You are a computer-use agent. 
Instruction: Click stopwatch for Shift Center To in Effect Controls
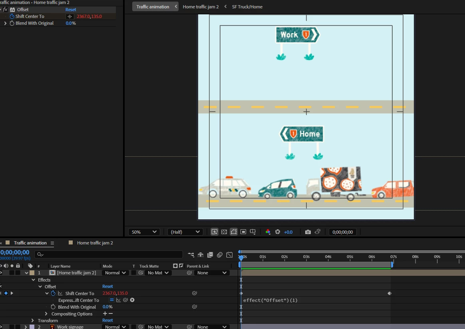coord(12,16)
